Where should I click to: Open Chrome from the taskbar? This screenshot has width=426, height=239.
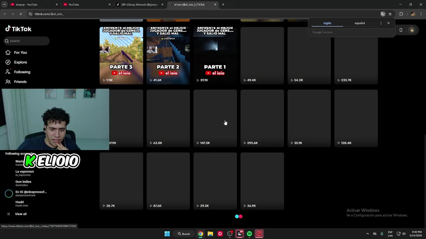coord(200,234)
